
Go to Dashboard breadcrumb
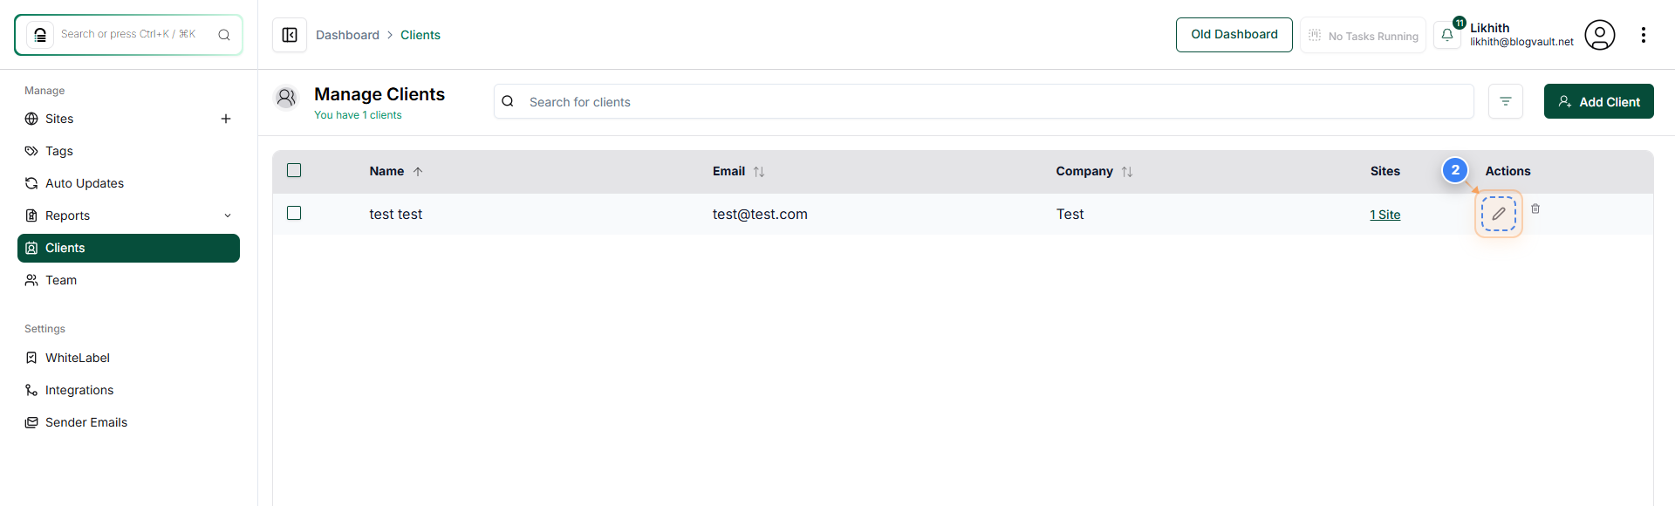coord(347,35)
